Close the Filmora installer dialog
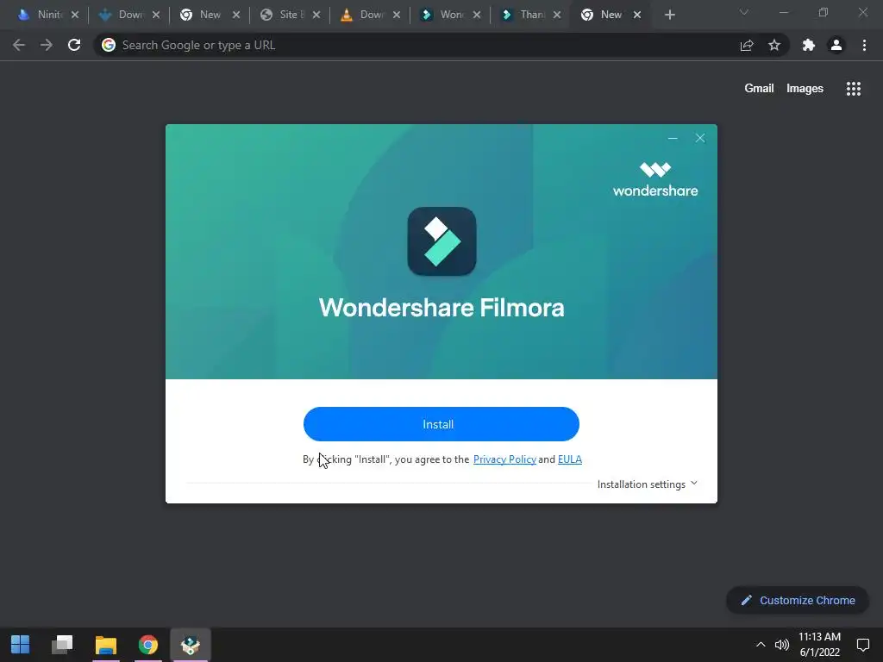 click(700, 138)
